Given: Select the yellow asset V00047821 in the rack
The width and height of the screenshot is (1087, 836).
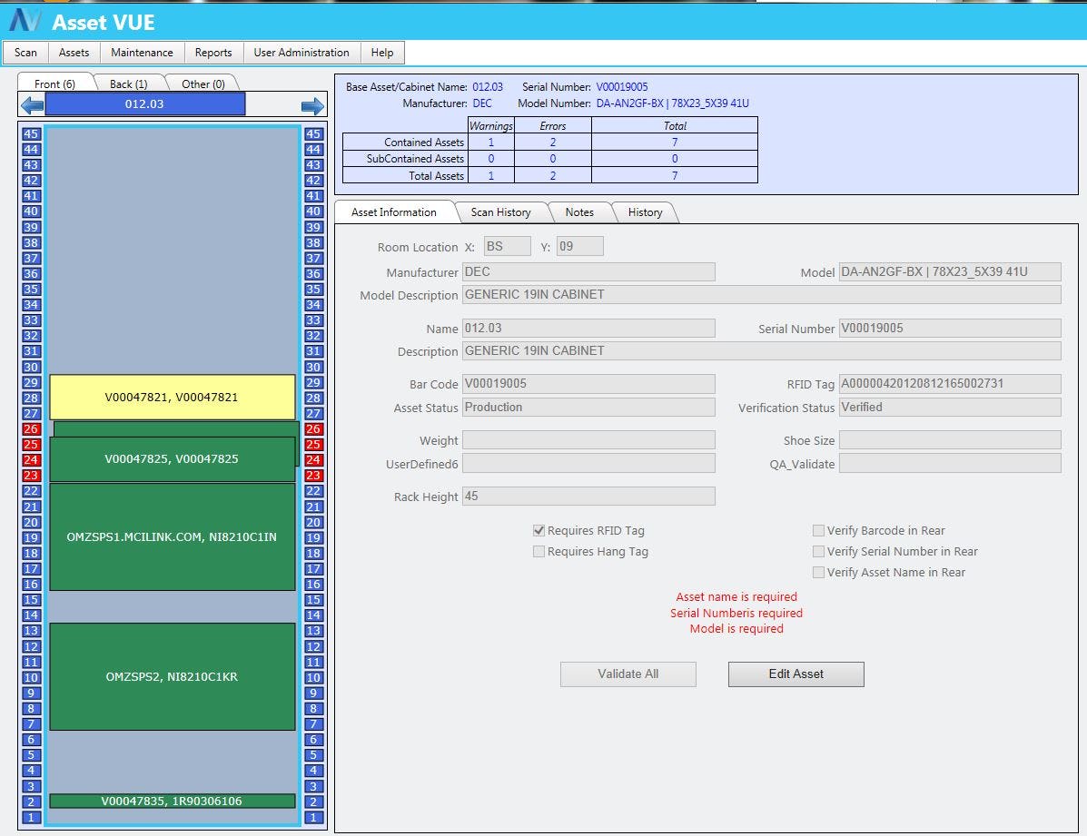Looking at the screenshot, I should (x=173, y=397).
